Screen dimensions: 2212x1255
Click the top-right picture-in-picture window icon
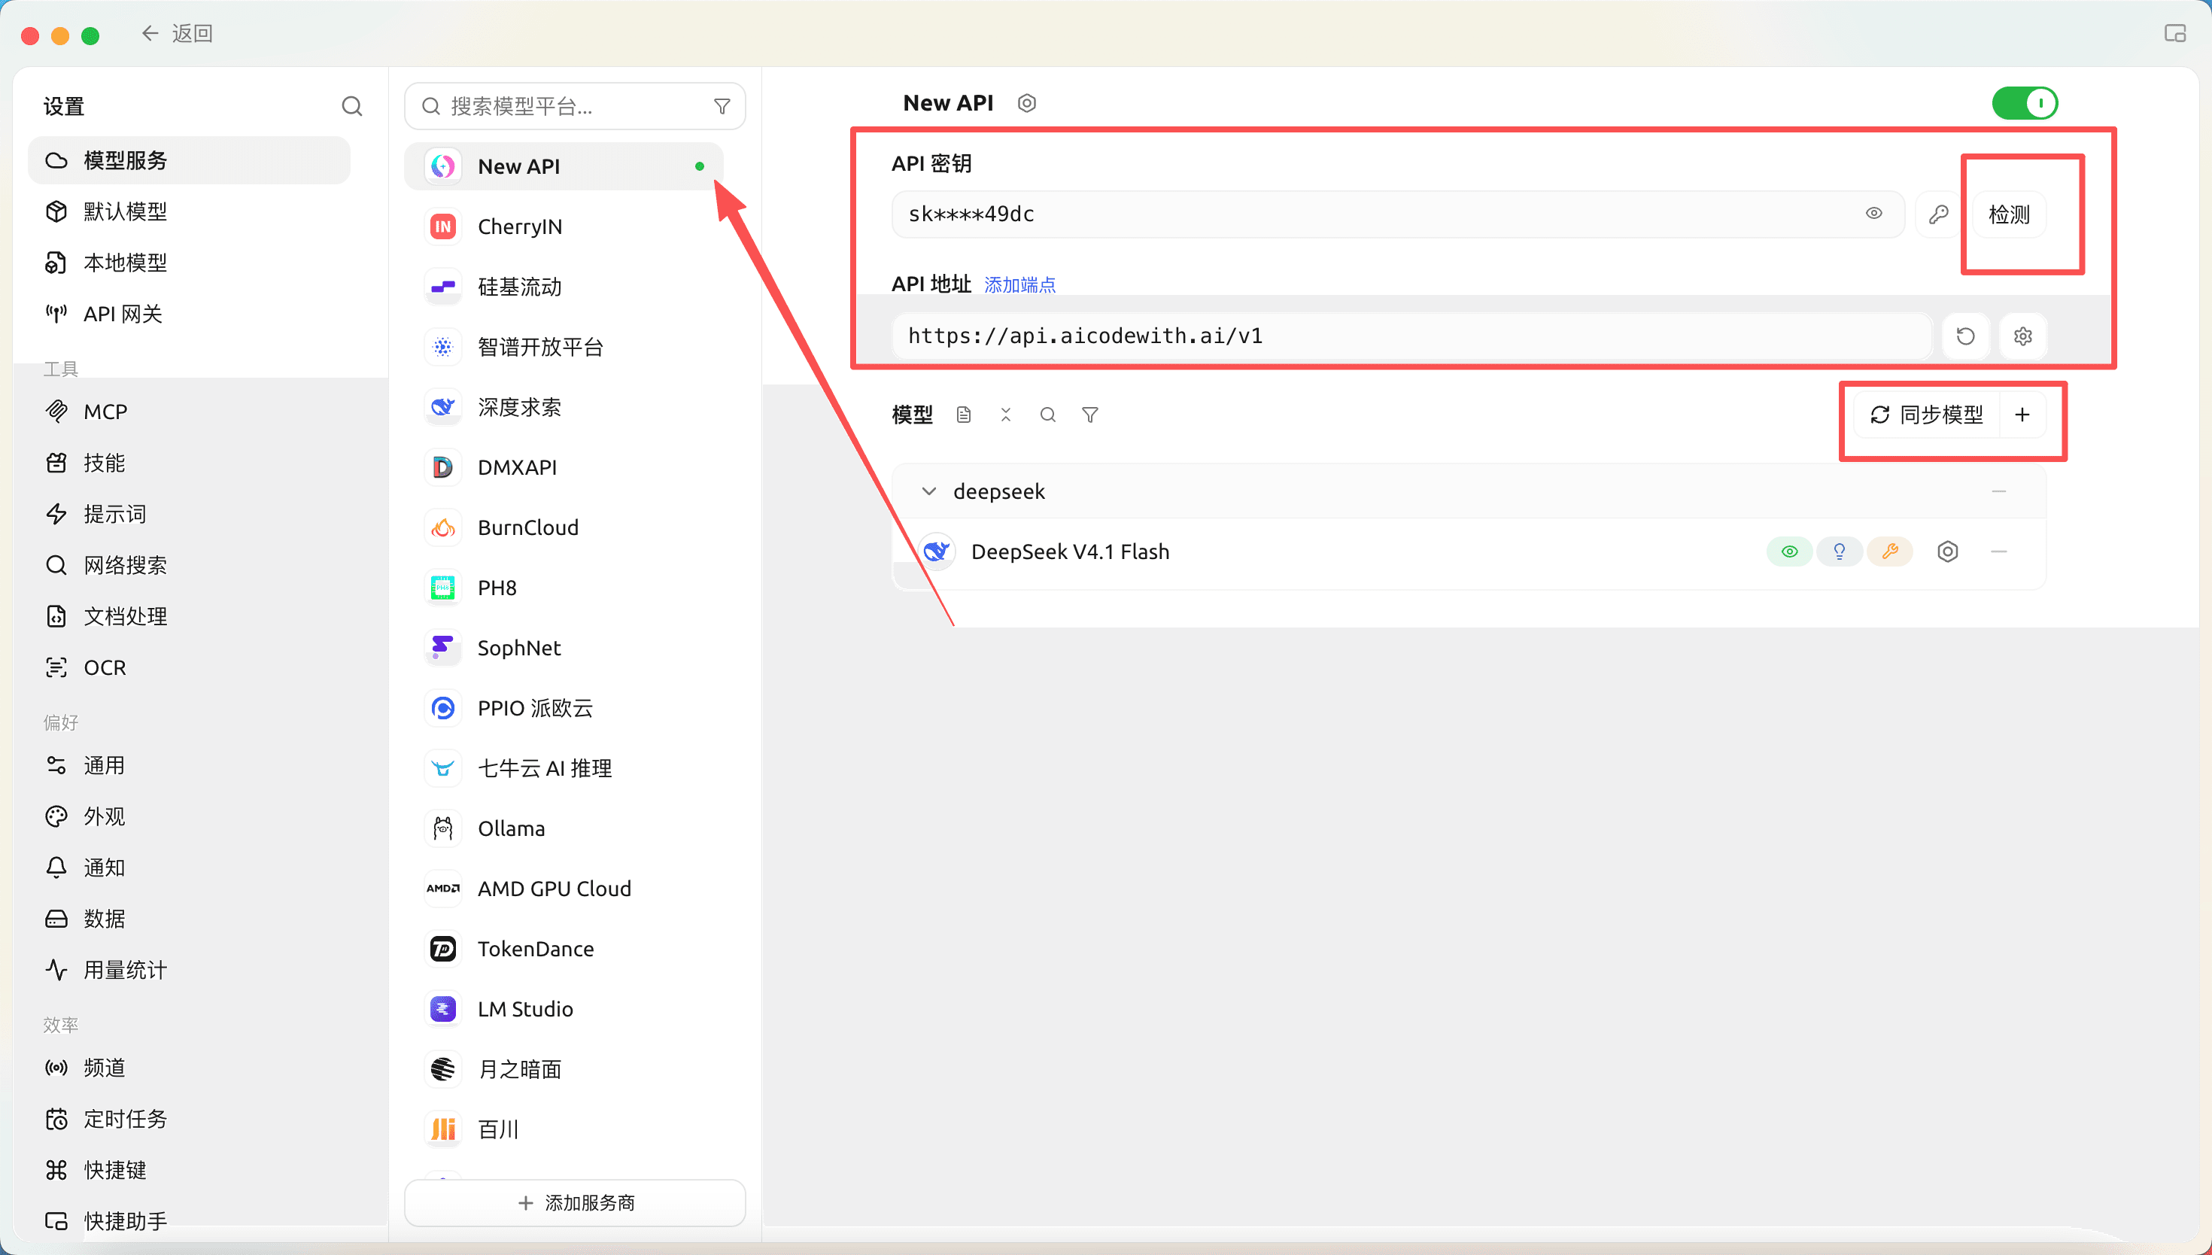2175,34
